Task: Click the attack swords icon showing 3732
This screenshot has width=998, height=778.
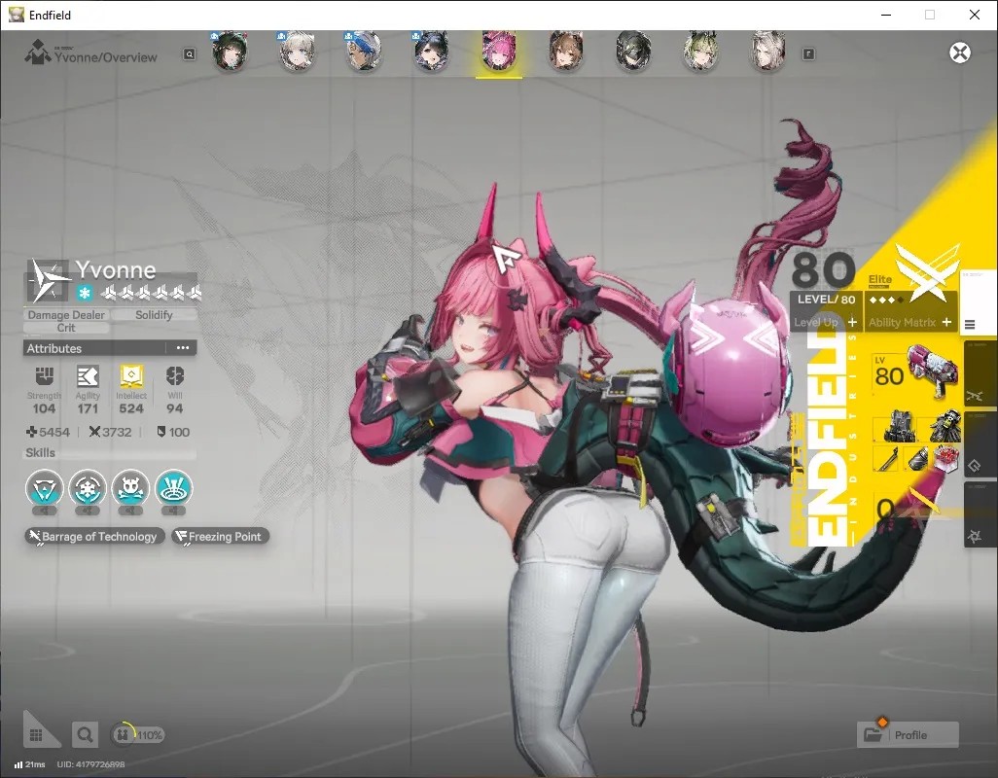Action: tap(94, 432)
